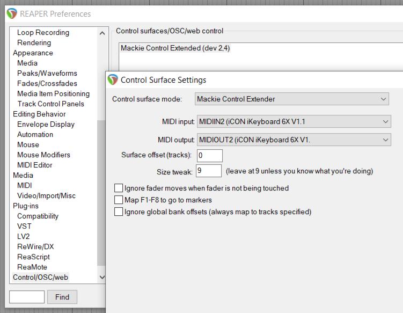Open the MIDI Editor preferences page

point(34,165)
